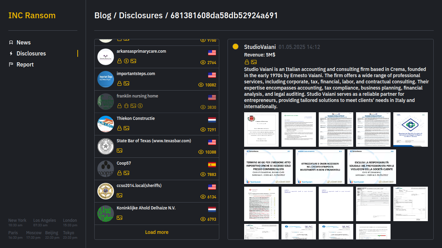Open thumbnail with blue hexagon logo document
The height and width of the screenshot is (248, 442).
tap(411, 130)
